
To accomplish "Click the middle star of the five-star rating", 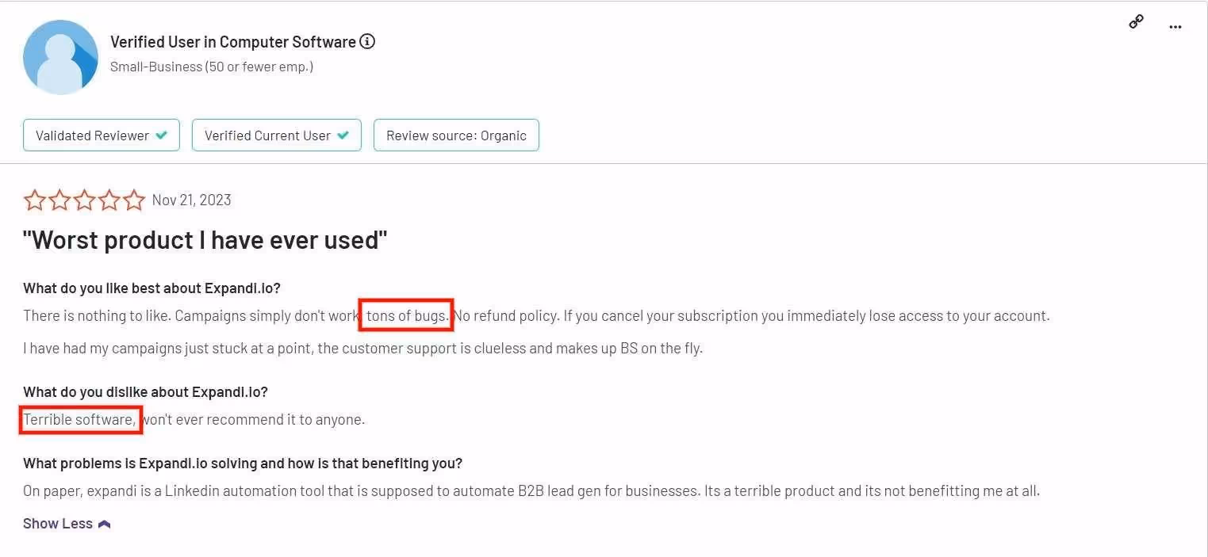I will pyautogui.click(x=84, y=200).
